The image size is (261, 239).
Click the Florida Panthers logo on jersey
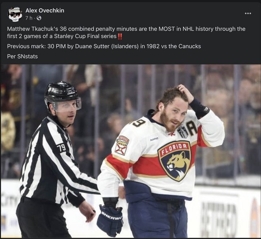175,161
